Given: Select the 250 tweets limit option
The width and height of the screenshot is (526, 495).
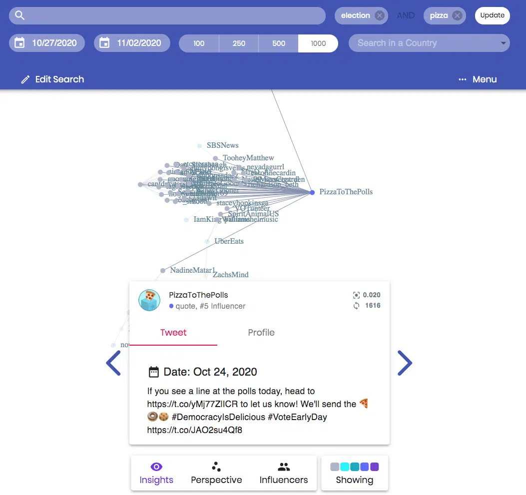Looking at the screenshot, I should 239,43.
